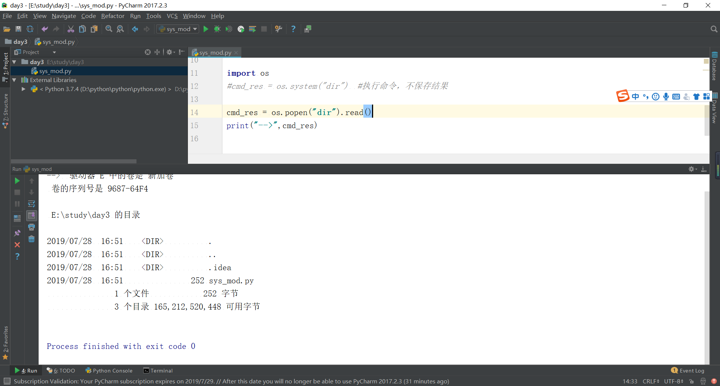Hide the Project panel with the side arrow

pyautogui.click(x=182, y=52)
